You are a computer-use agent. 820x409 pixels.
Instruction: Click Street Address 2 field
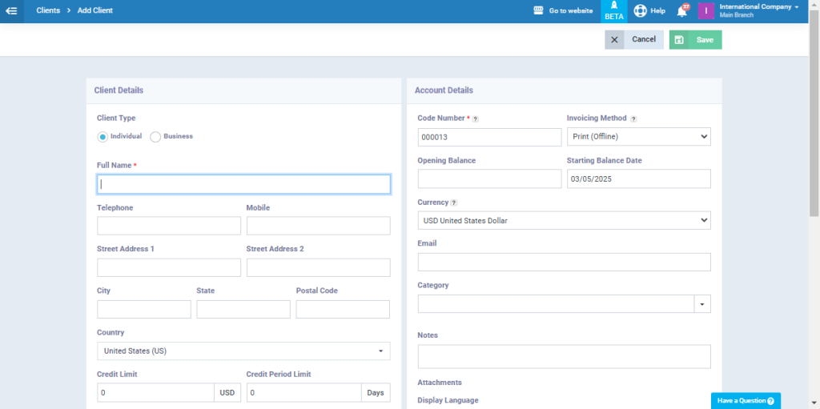click(319, 267)
